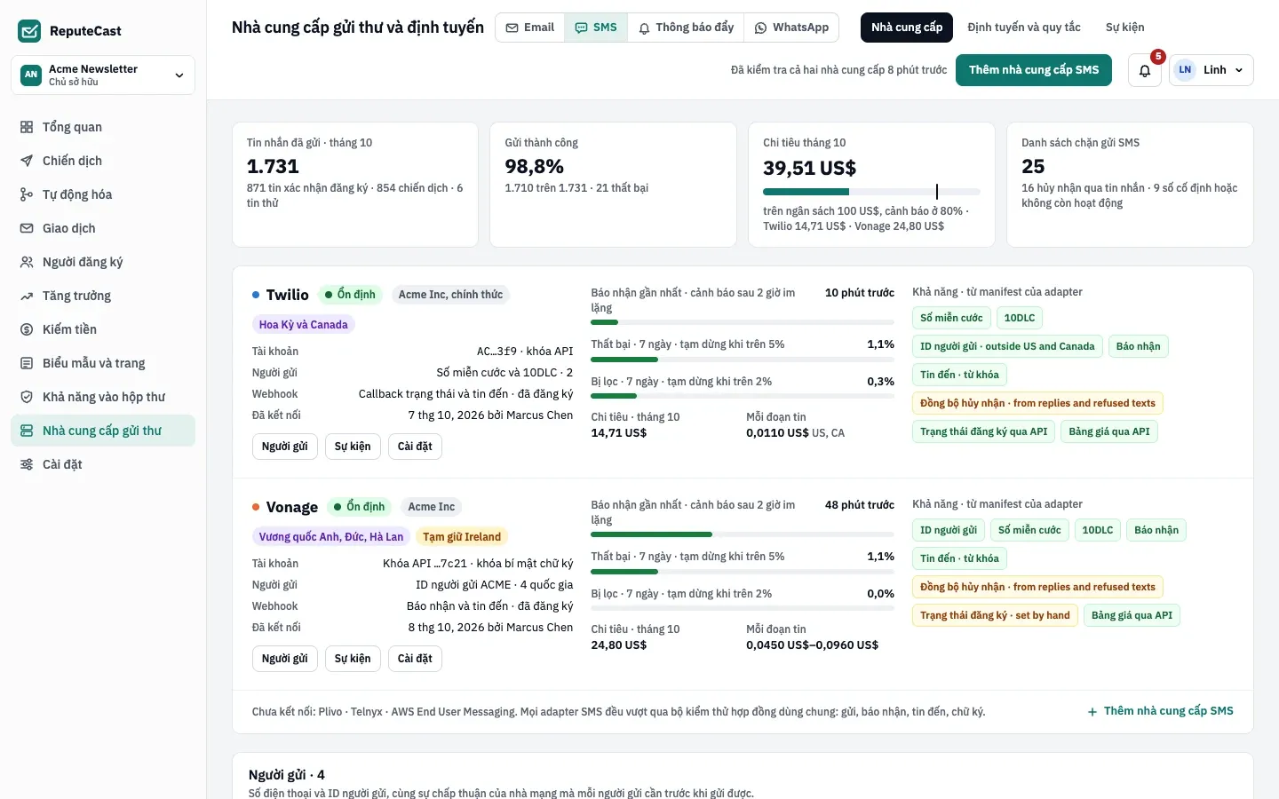Click the October spend budget progress bar
The width and height of the screenshot is (1279, 799).
coord(871,192)
